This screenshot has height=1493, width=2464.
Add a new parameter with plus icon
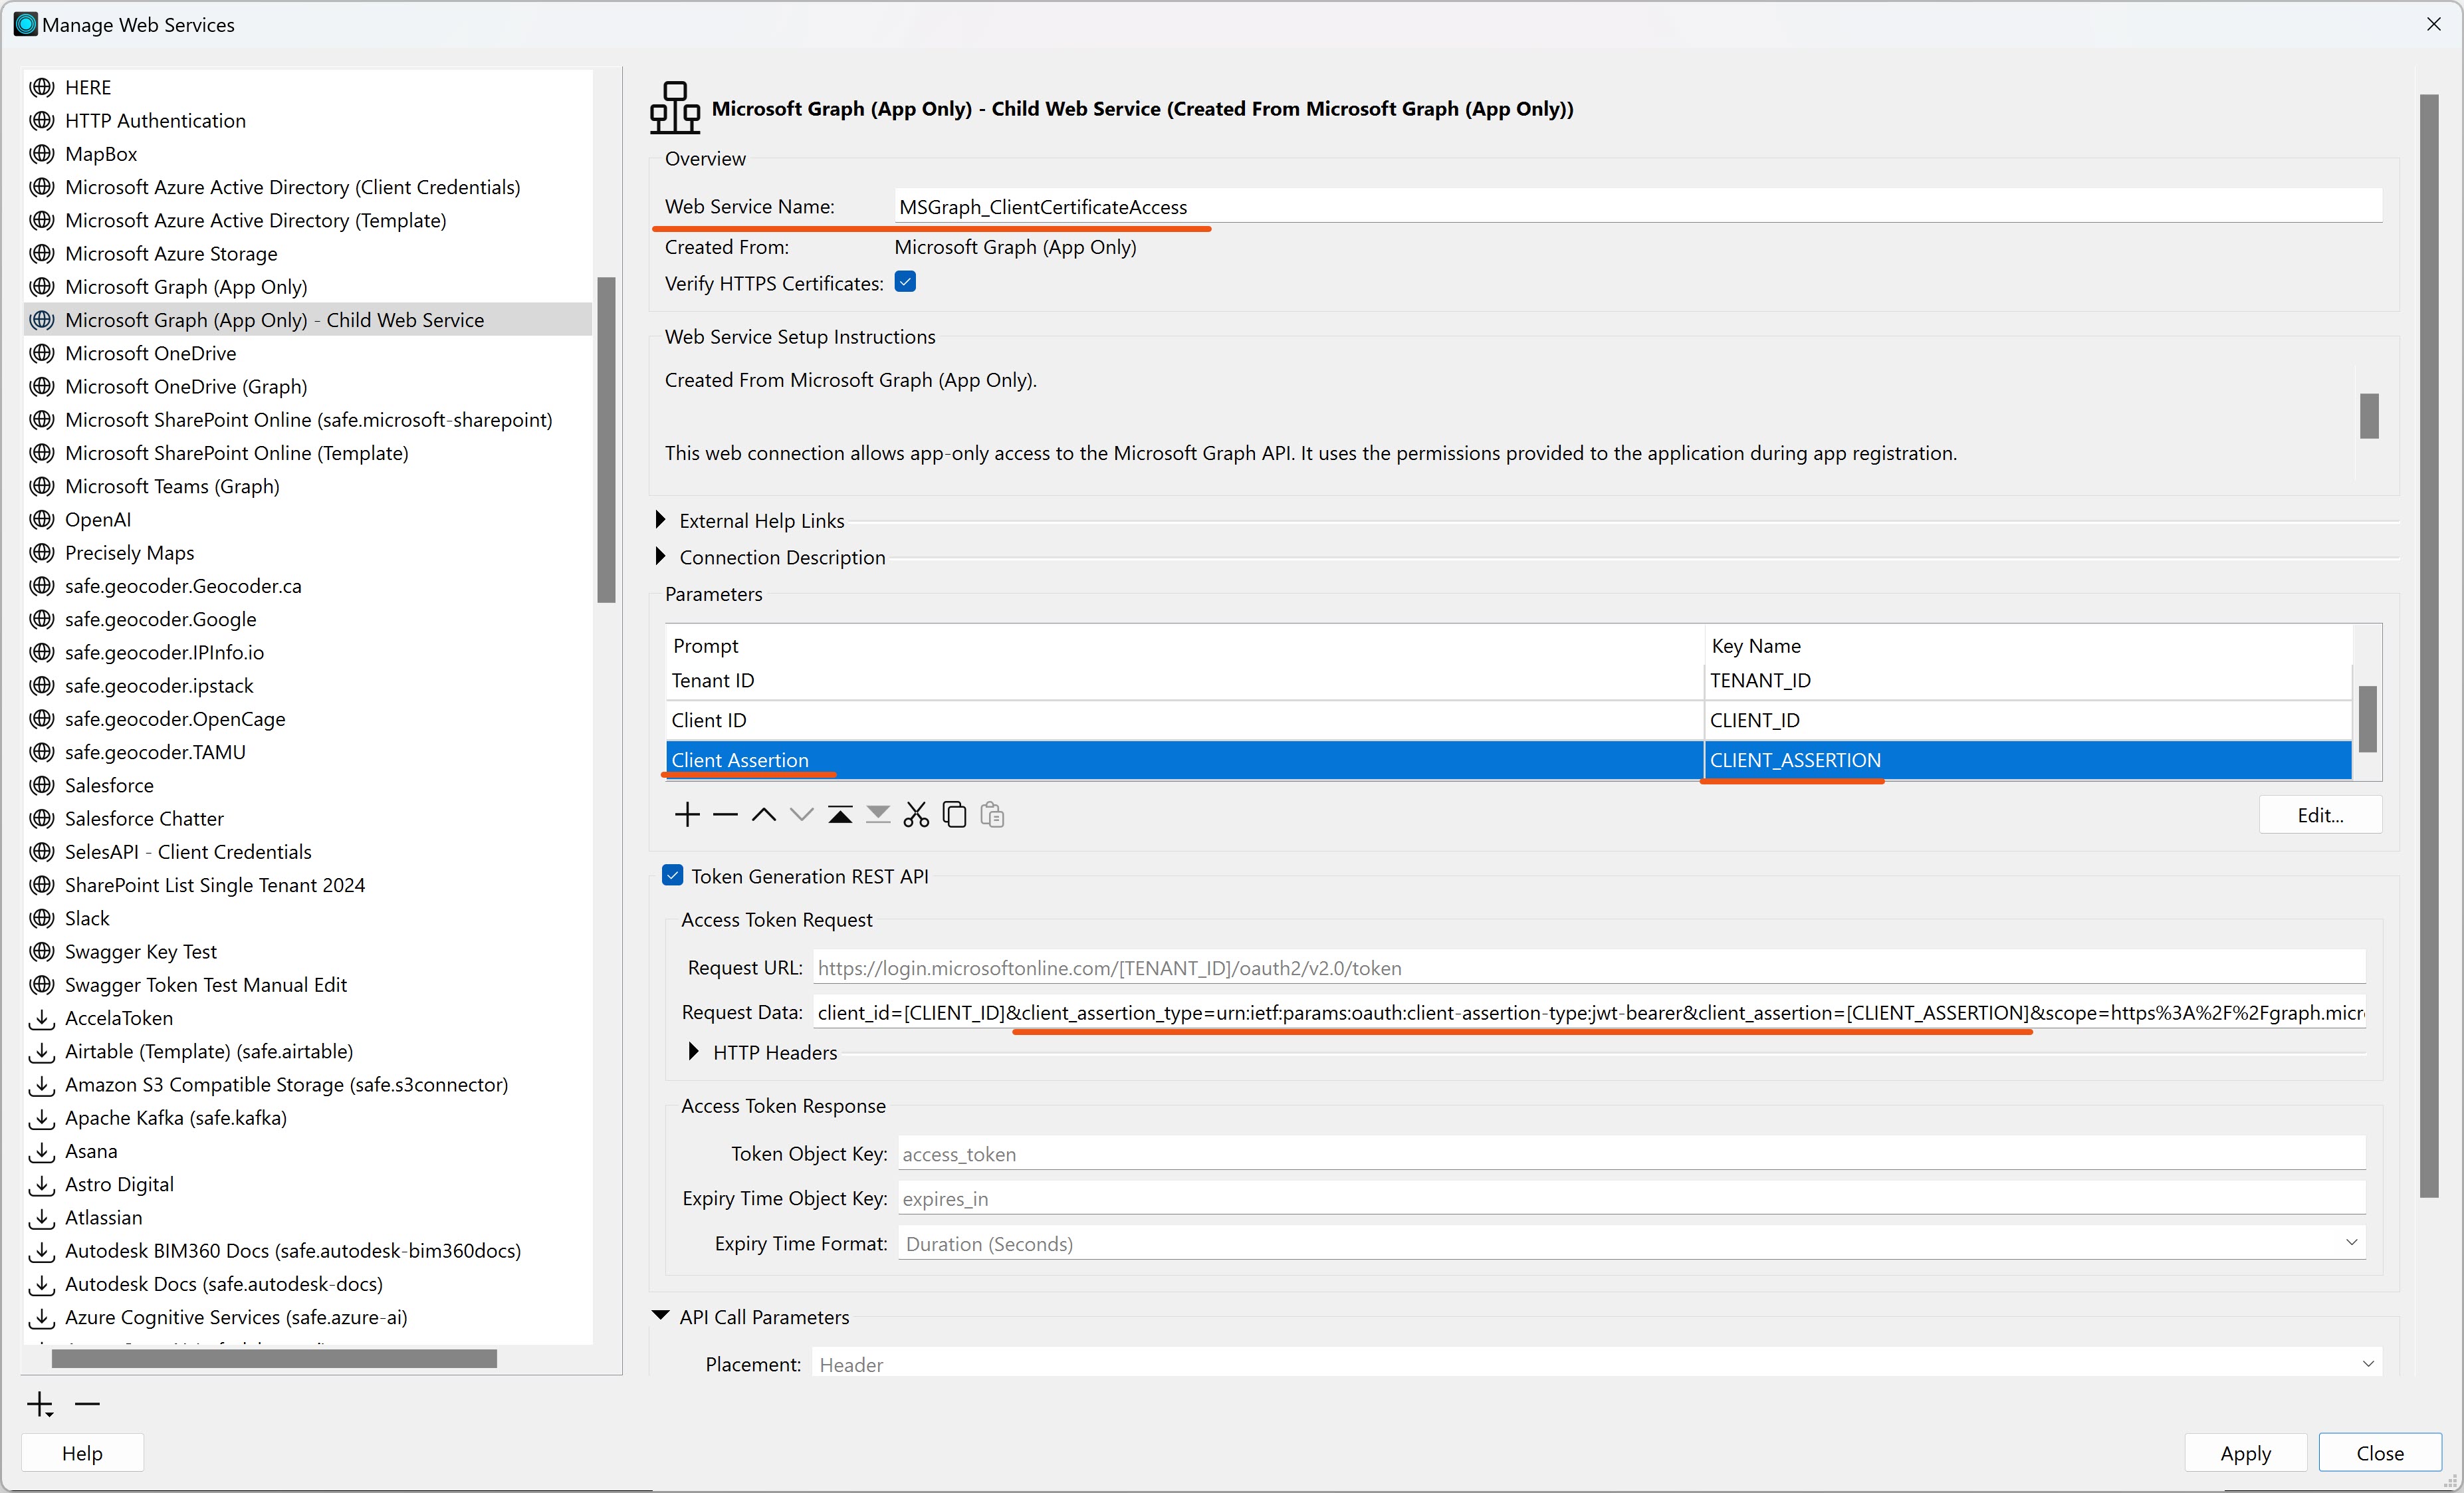click(687, 815)
